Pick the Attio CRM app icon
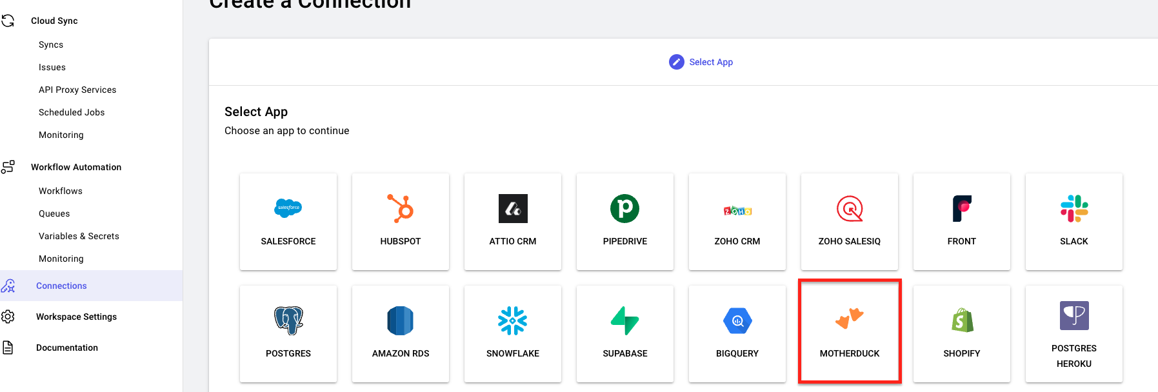 (x=512, y=208)
